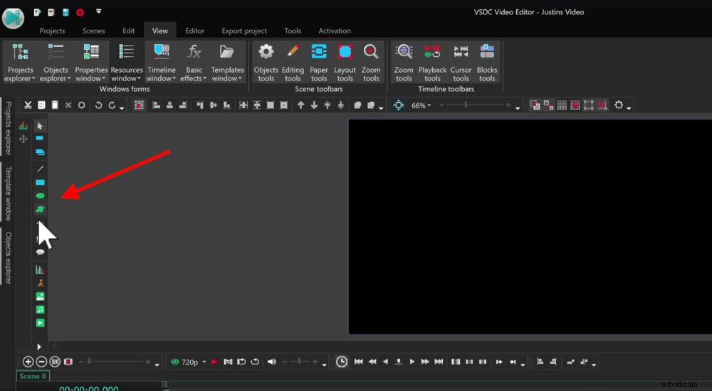This screenshot has width=712, height=391.
Task: Add a Chart object
Action: click(x=40, y=269)
